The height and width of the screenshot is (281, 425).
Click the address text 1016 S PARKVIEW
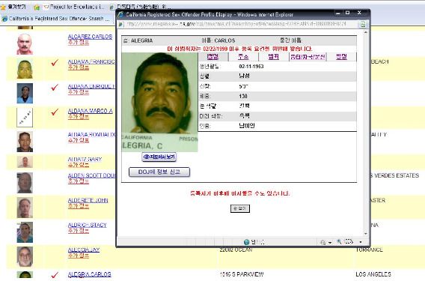[x=242, y=274]
